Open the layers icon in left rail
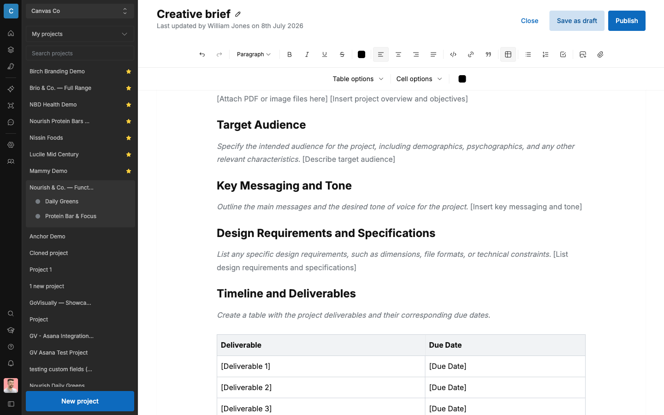This screenshot has width=664, height=415. point(11,50)
